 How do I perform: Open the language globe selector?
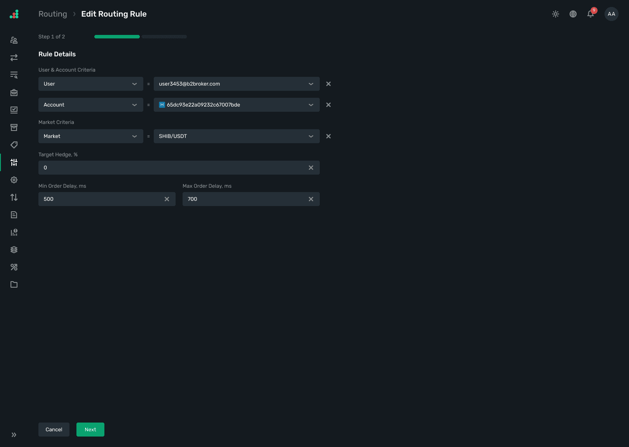(x=573, y=14)
